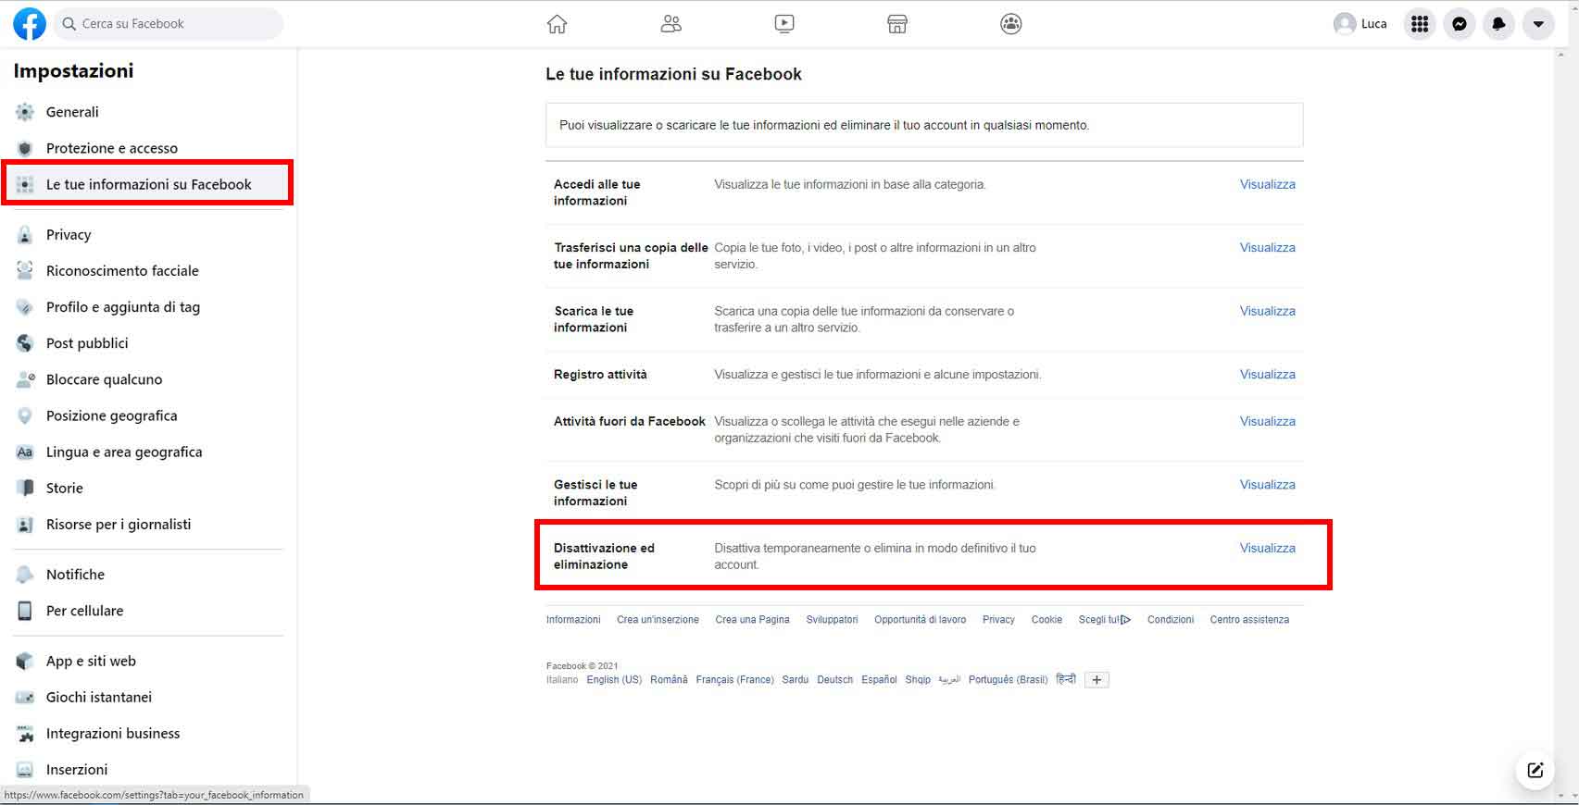
Task: Click the Facebook logo icon
Action: tap(29, 24)
